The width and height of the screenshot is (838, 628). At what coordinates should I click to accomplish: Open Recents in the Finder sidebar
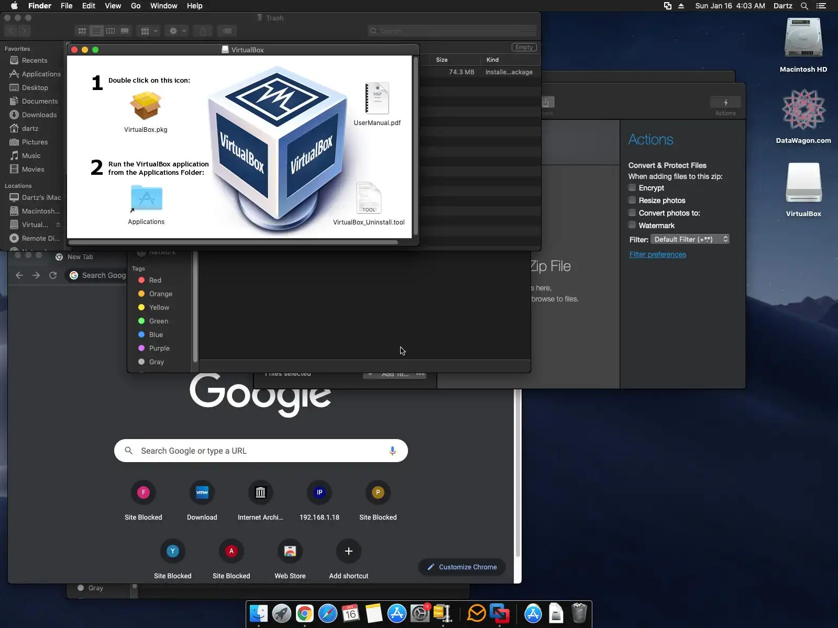pos(35,60)
